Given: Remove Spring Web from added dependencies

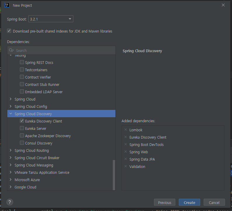Looking at the screenshot, I should (126, 152).
